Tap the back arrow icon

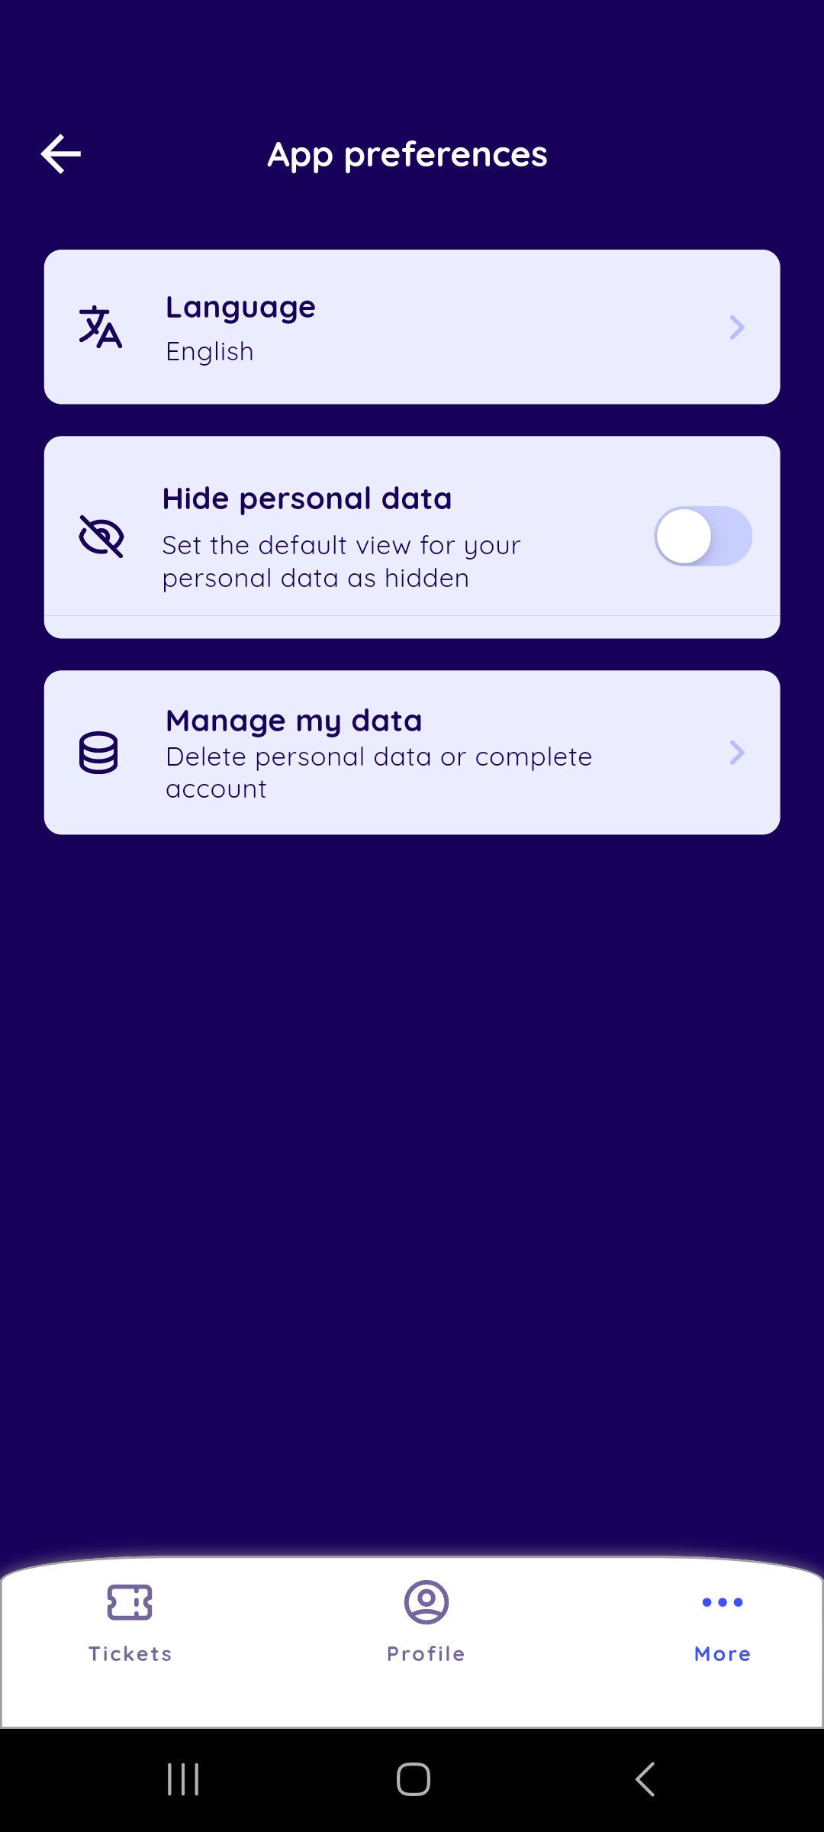[61, 154]
